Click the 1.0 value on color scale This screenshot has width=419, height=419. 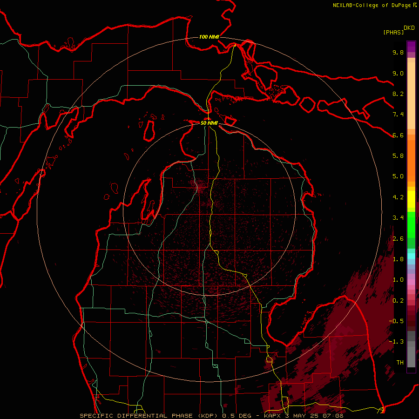pyautogui.click(x=398, y=280)
